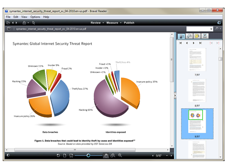This screenshot has width=228, height=163.
Task: Go to next page in thumbnail panel
Action: [194, 43]
